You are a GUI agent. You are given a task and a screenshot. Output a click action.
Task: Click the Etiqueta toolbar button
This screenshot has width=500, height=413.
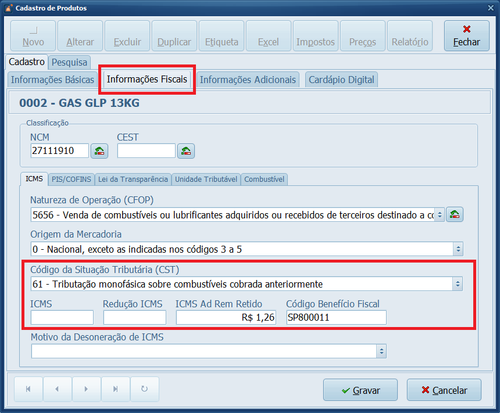[221, 35]
